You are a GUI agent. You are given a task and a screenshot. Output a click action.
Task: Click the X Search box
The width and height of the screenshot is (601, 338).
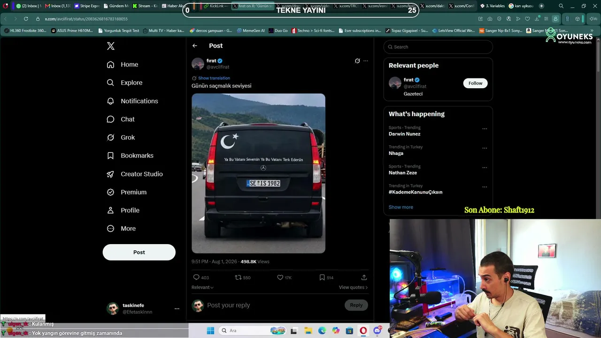coord(438,47)
